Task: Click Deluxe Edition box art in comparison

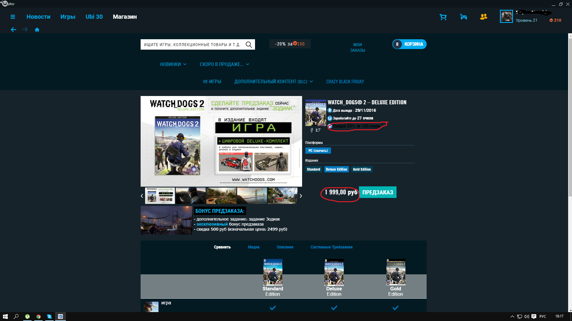Action: click(x=334, y=272)
